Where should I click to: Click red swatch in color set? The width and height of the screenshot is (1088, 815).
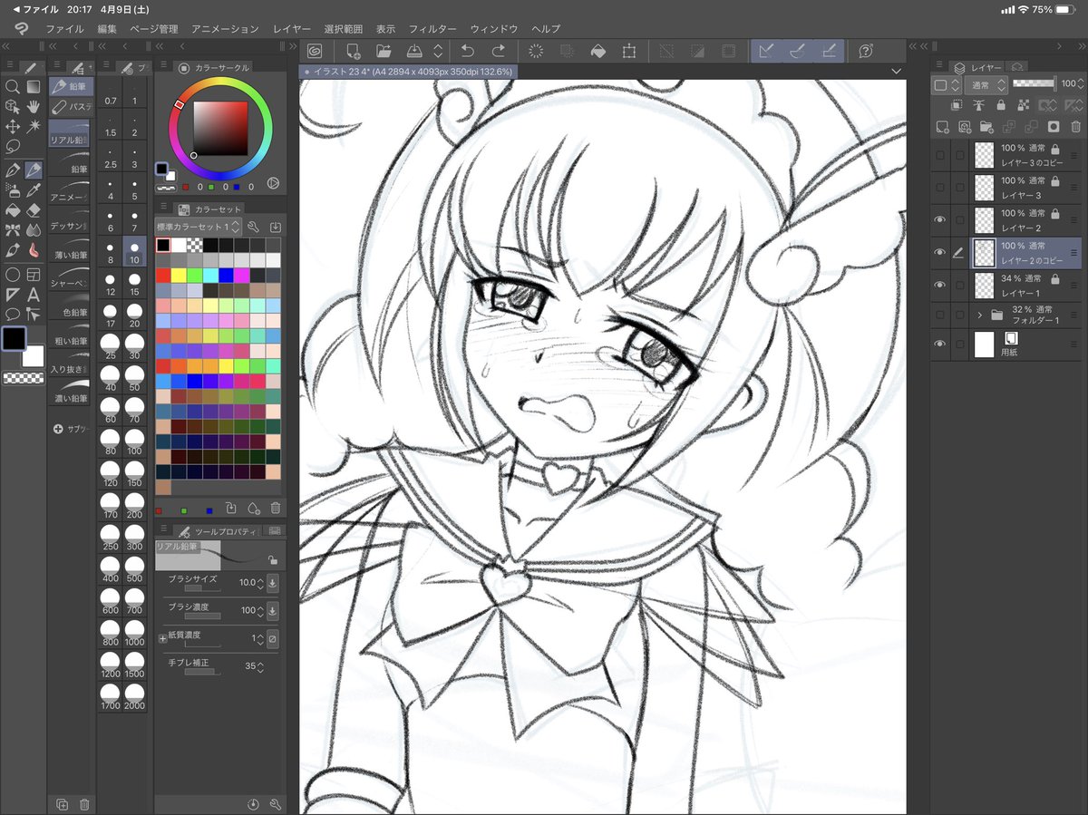point(163,276)
